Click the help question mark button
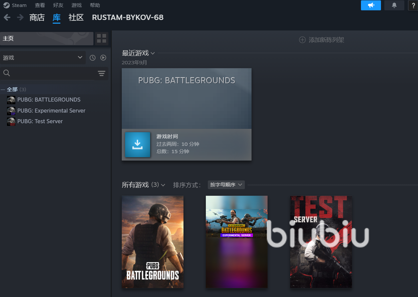Viewport: 418px width, 297px height. click(x=413, y=5)
